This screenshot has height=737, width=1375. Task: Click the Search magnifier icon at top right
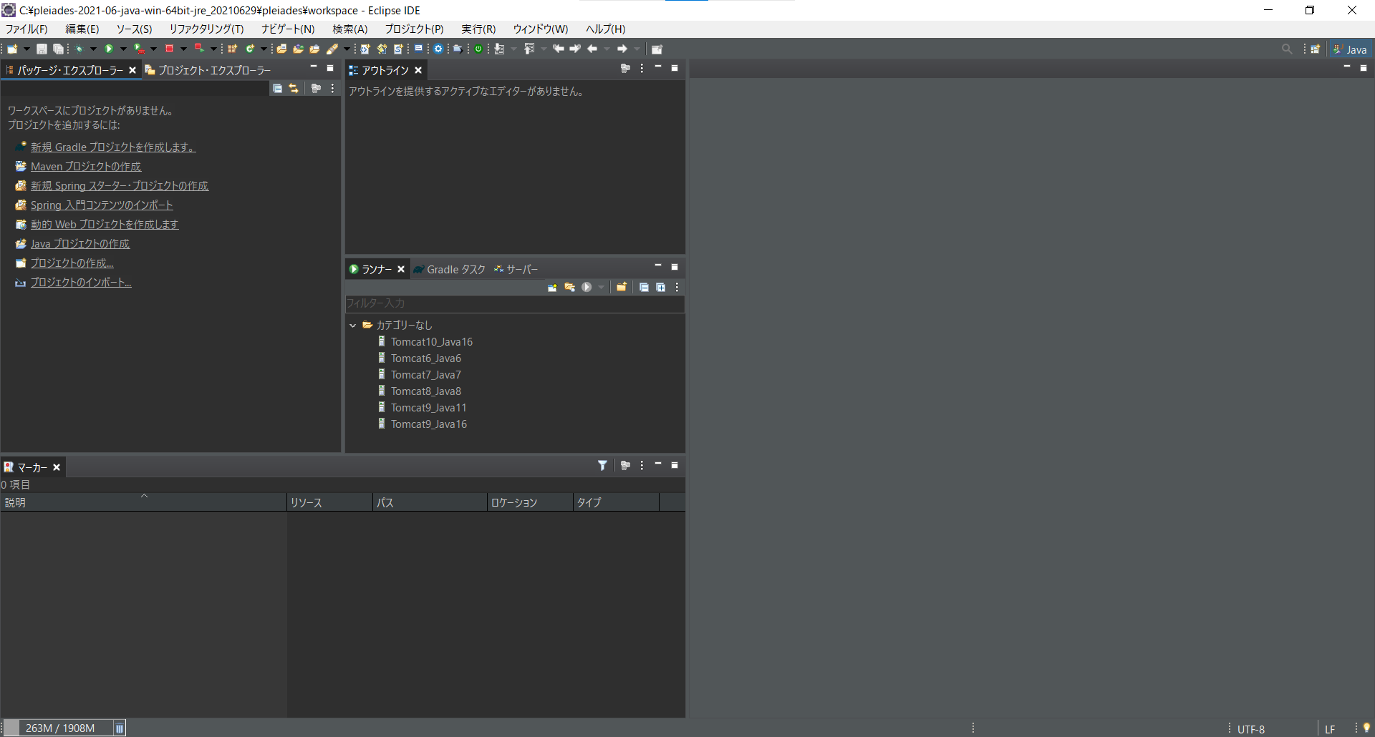(x=1287, y=49)
